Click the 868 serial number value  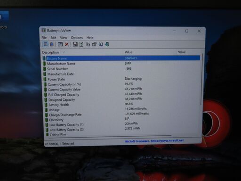pos(129,68)
